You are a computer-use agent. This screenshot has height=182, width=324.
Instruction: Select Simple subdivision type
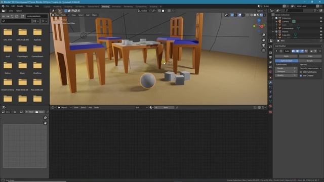pyautogui.click(x=310, y=61)
